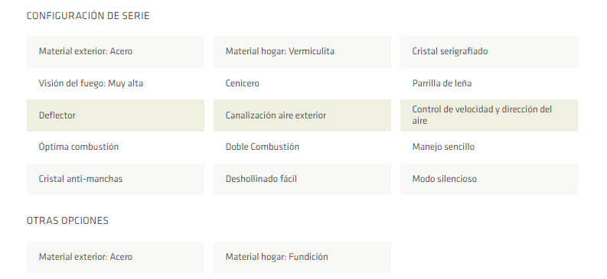Click 'Doble Combustión' item
The height and width of the screenshot is (279, 607).
click(302, 148)
